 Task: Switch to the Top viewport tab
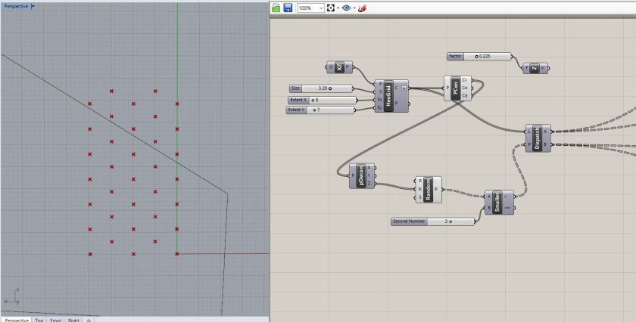pos(39,319)
